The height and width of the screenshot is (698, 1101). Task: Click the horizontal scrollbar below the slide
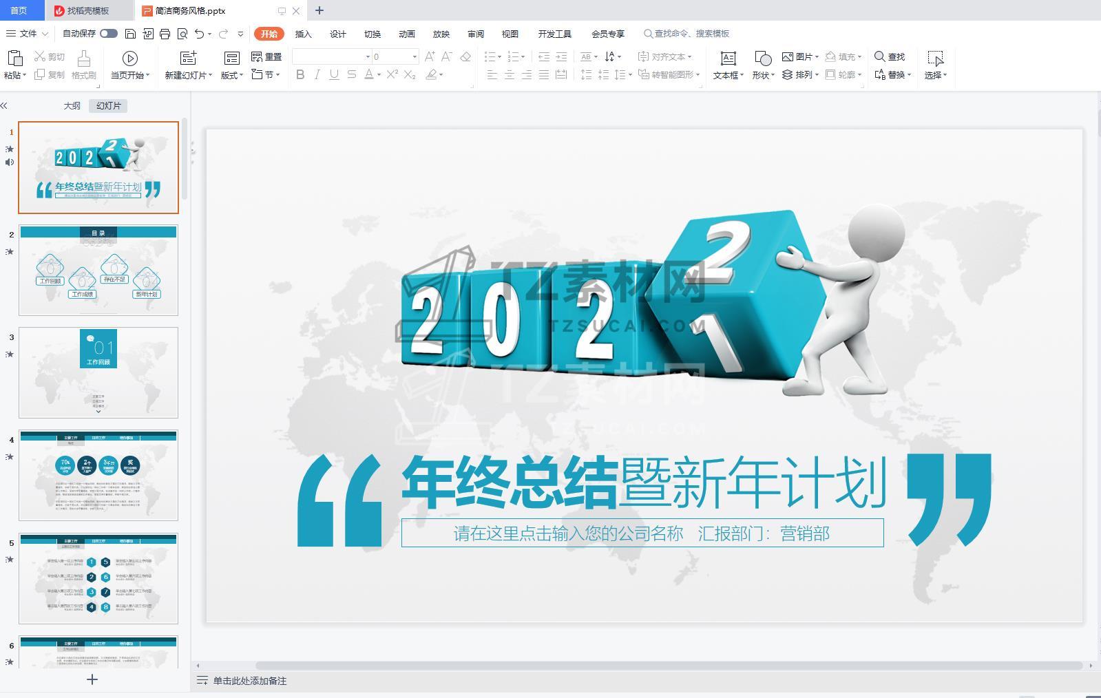click(669, 665)
